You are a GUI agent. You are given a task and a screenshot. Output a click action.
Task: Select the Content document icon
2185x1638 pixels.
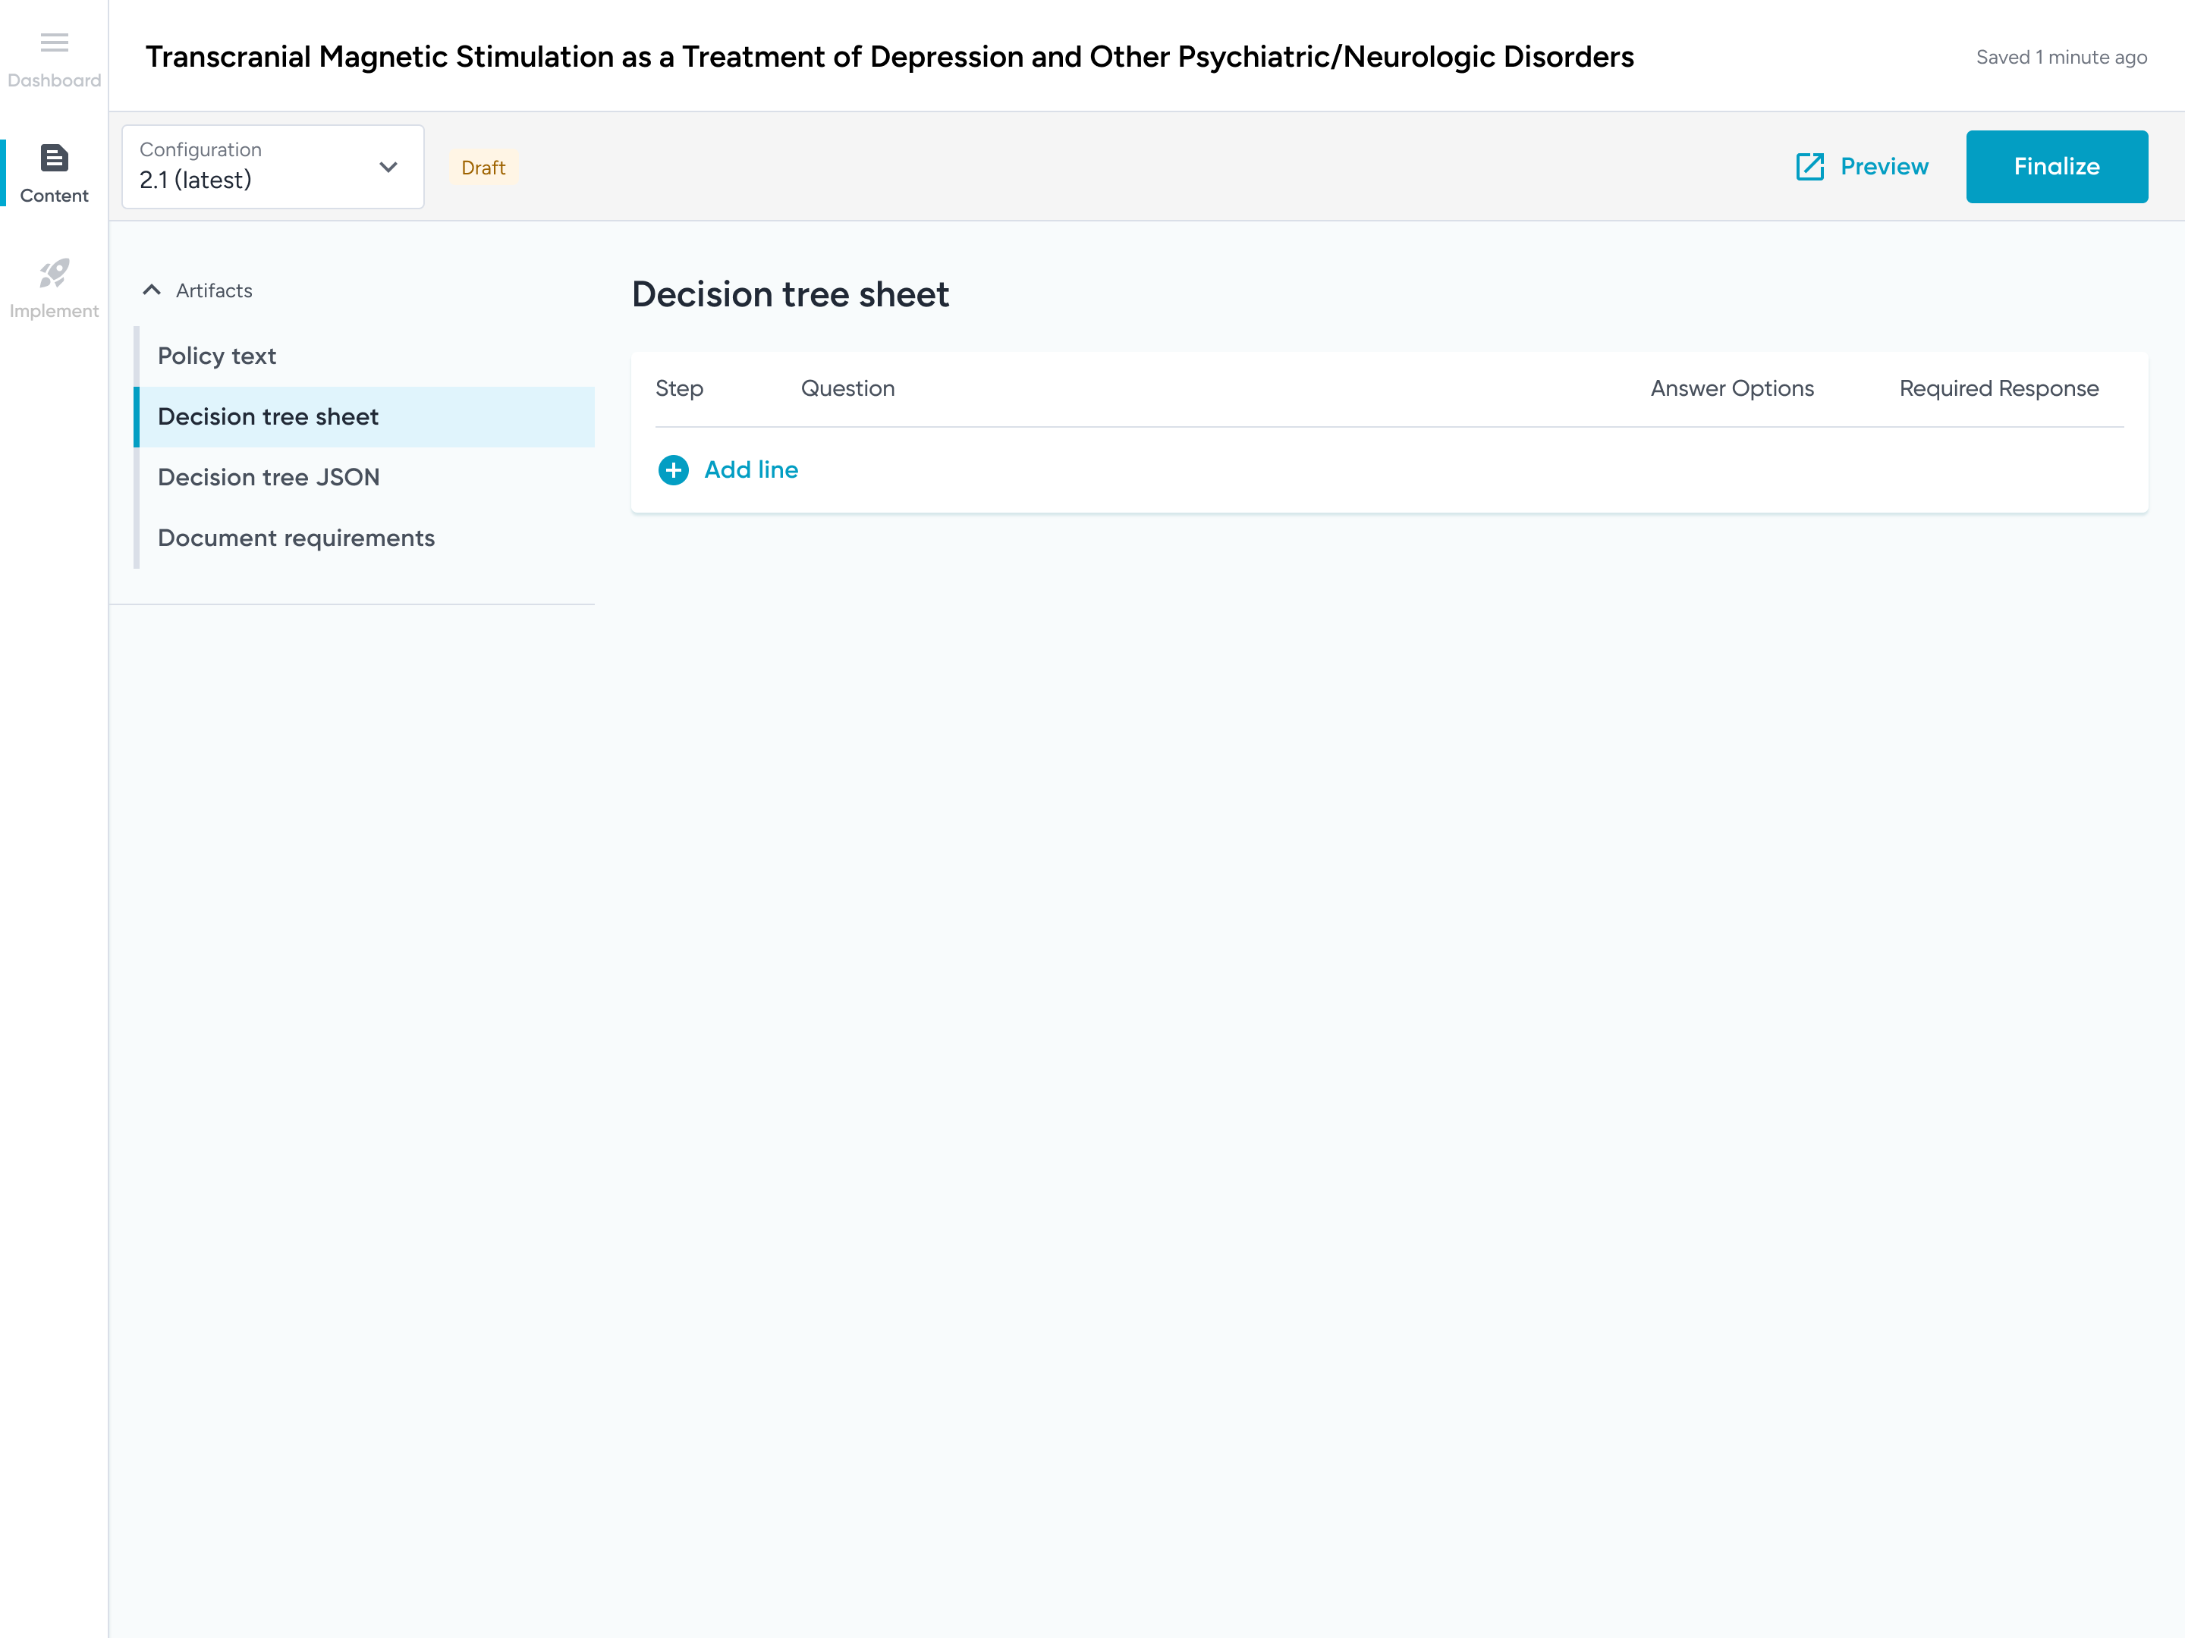tap(55, 158)
